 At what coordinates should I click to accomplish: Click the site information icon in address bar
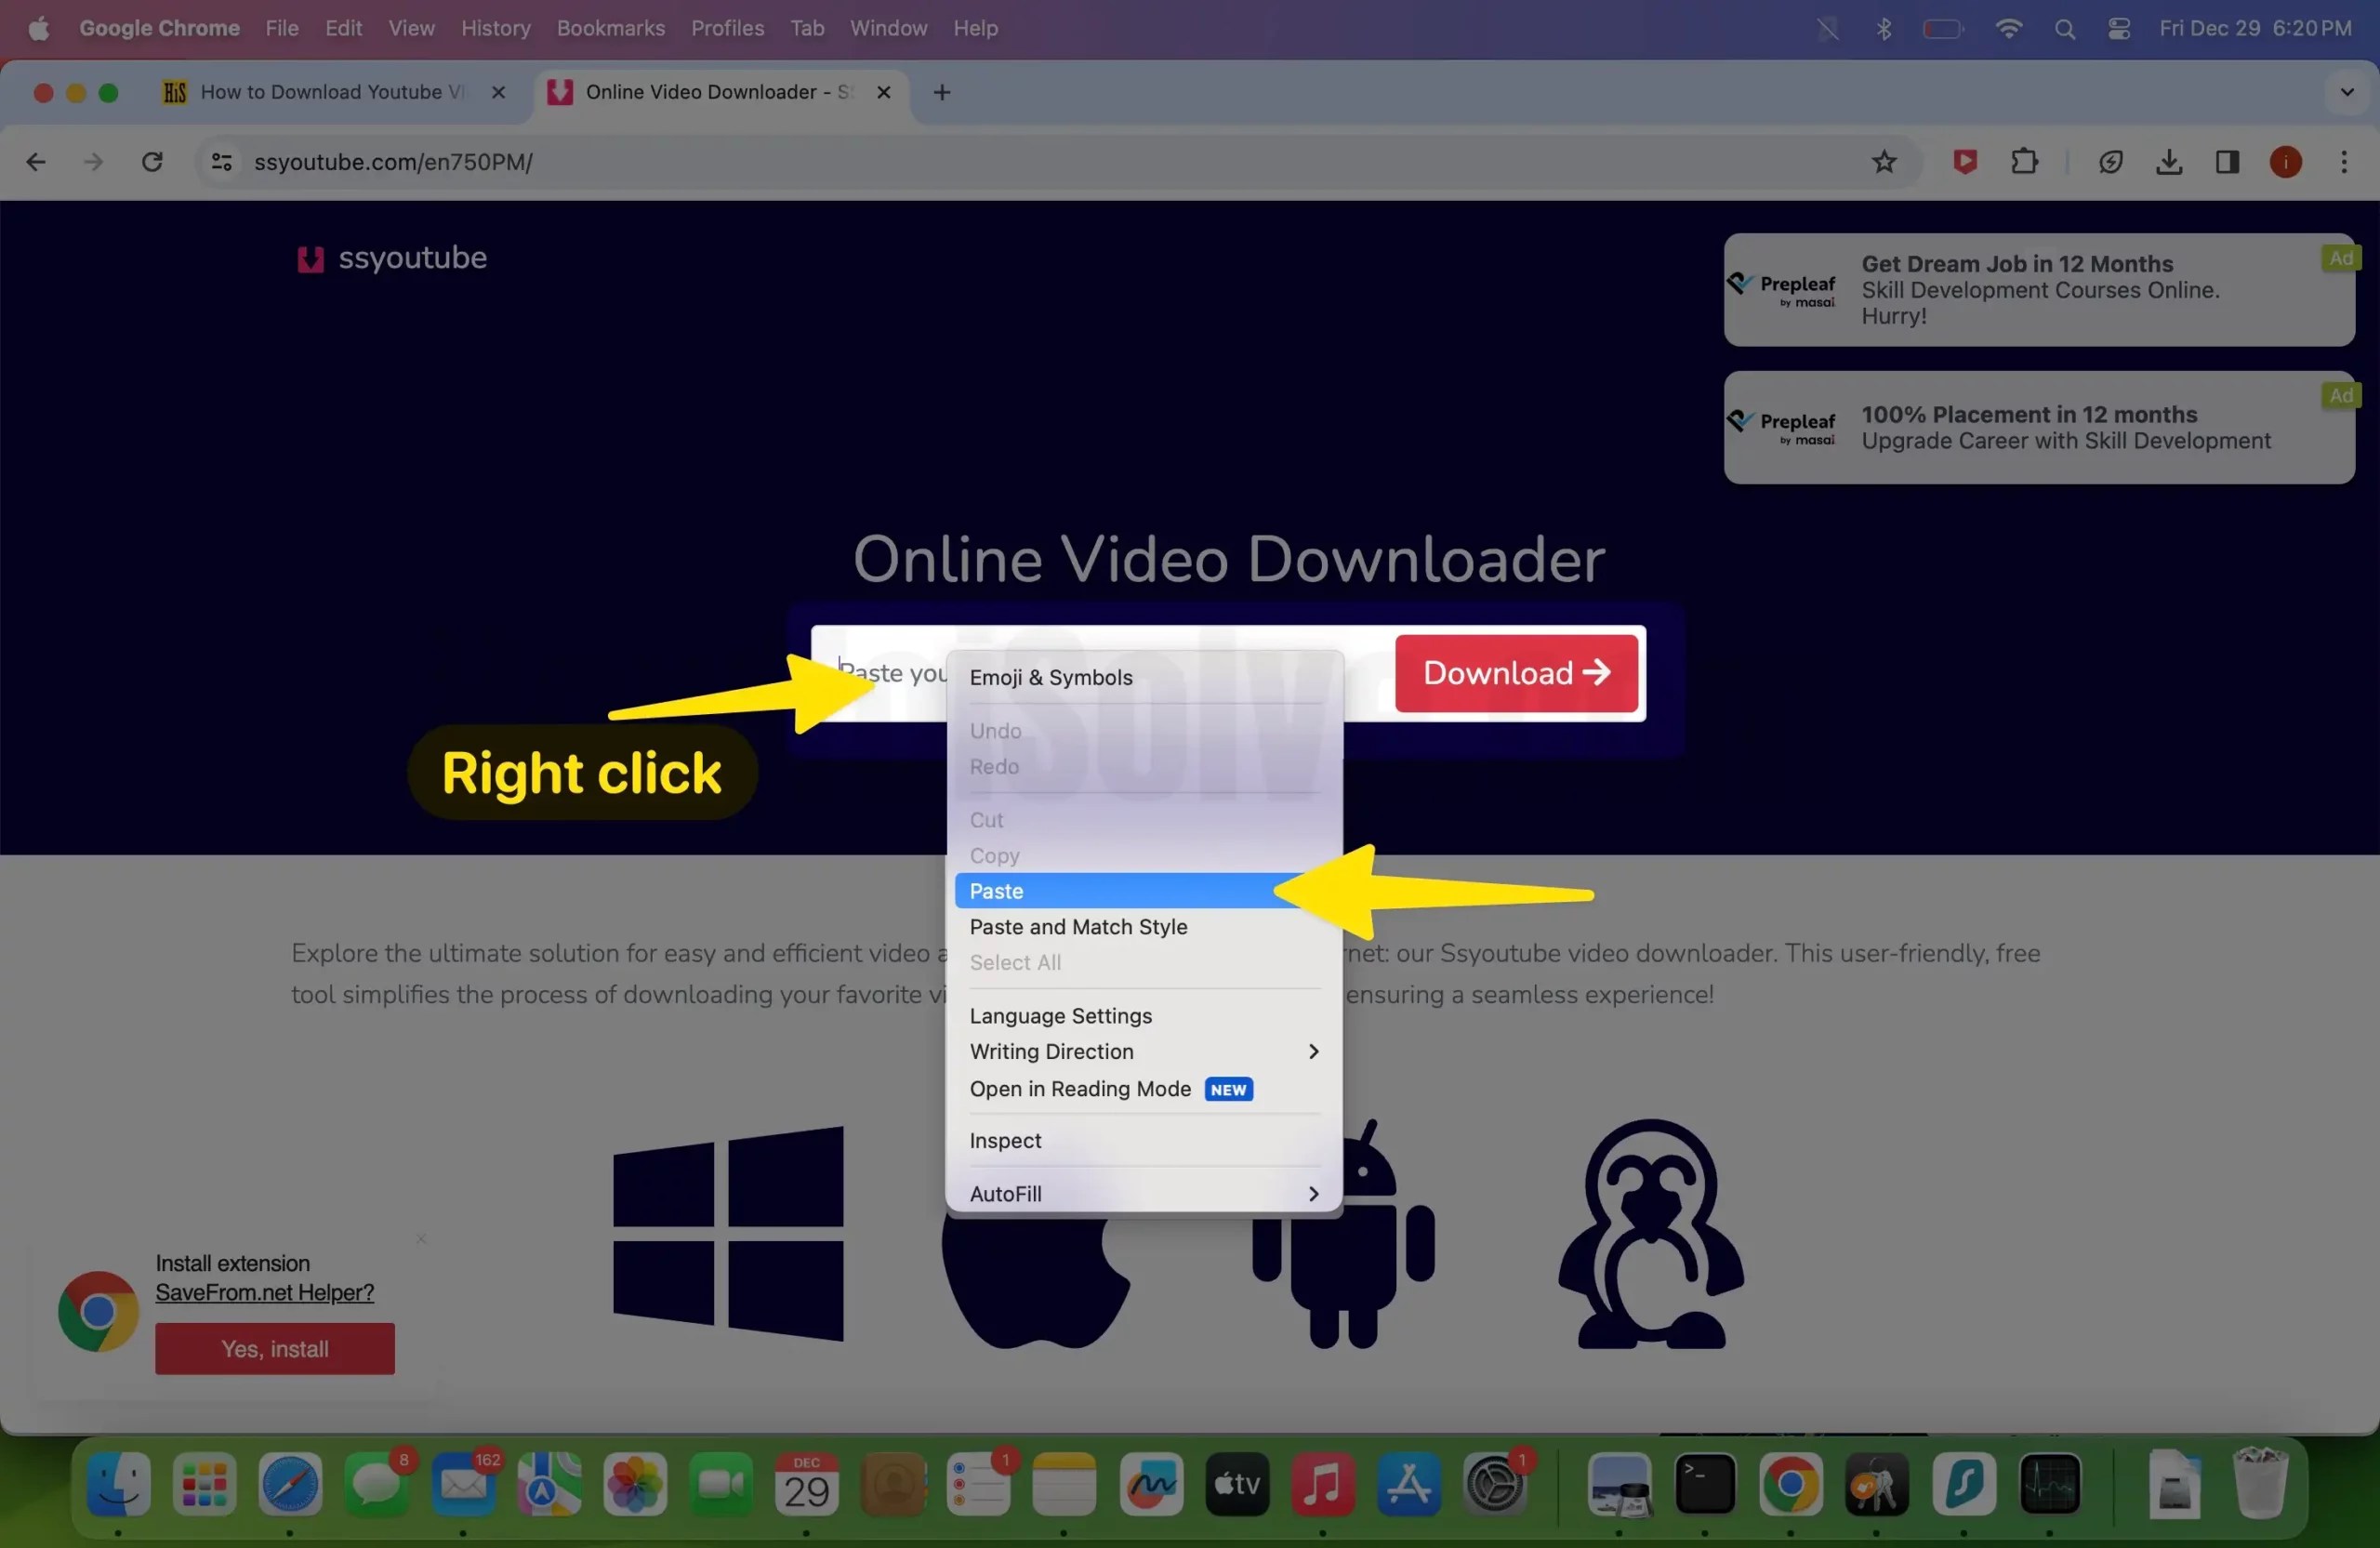click(221, 161)
